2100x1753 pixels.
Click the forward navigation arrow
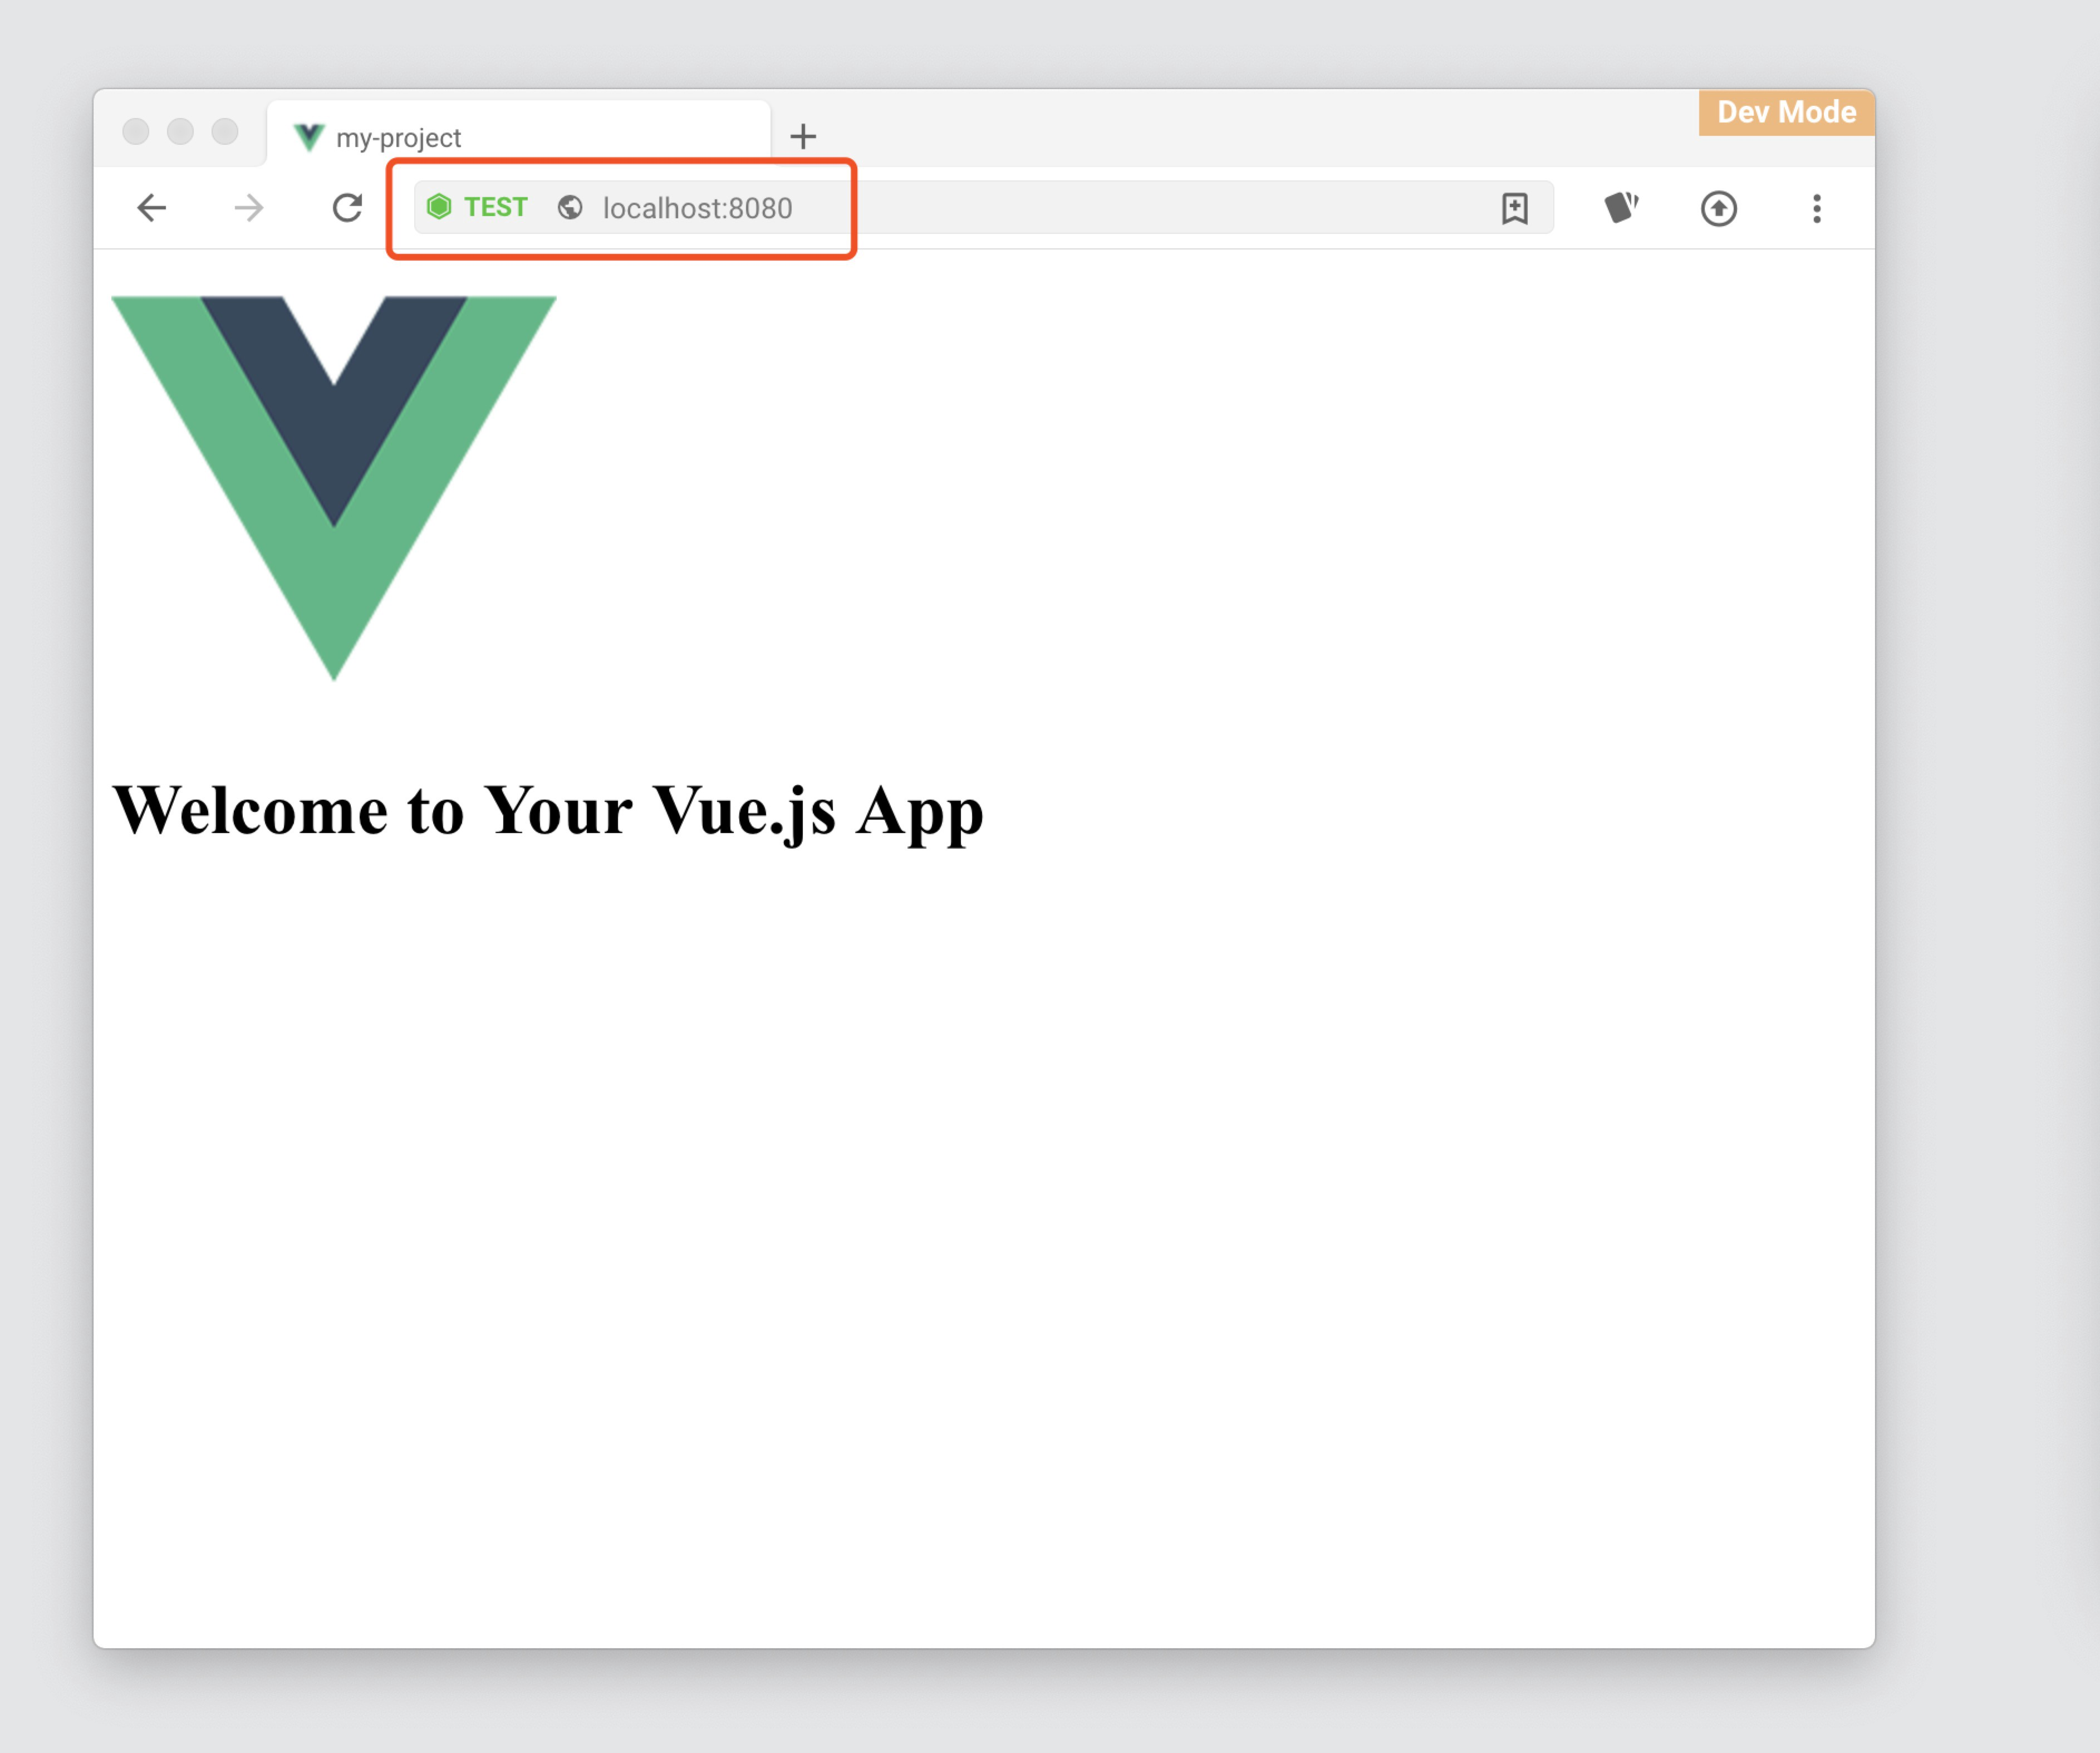tap(249, 208)
